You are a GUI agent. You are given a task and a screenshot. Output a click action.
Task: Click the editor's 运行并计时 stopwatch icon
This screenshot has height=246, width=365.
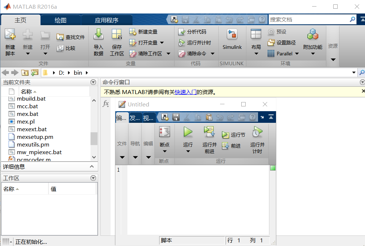257,132
